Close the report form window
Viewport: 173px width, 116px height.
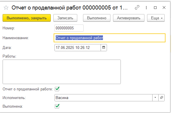pos(164,7)
